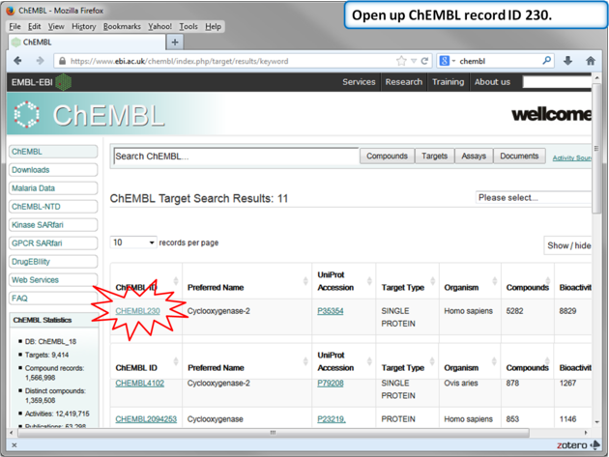609x457 pixels.
Task: Open the CHEMBL230 record link
Action: coord(137,311)
